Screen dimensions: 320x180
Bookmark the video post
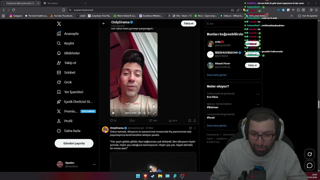coord(190,120)
